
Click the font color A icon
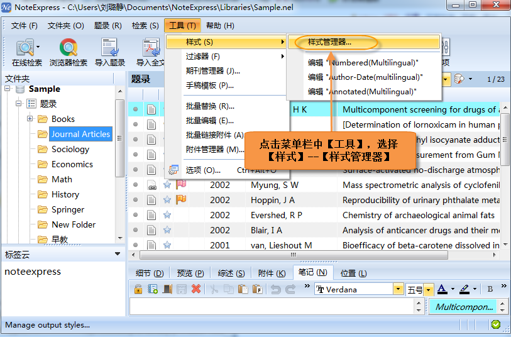442,289
